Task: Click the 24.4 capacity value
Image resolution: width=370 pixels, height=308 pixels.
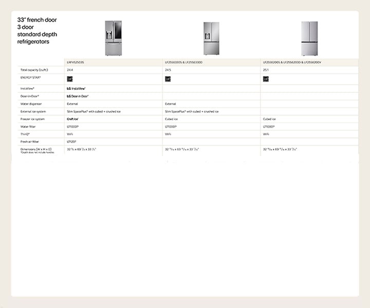Action: tap(70, 70)
